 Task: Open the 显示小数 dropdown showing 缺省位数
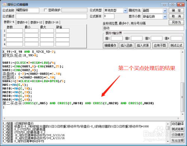(x=165, y=16)
